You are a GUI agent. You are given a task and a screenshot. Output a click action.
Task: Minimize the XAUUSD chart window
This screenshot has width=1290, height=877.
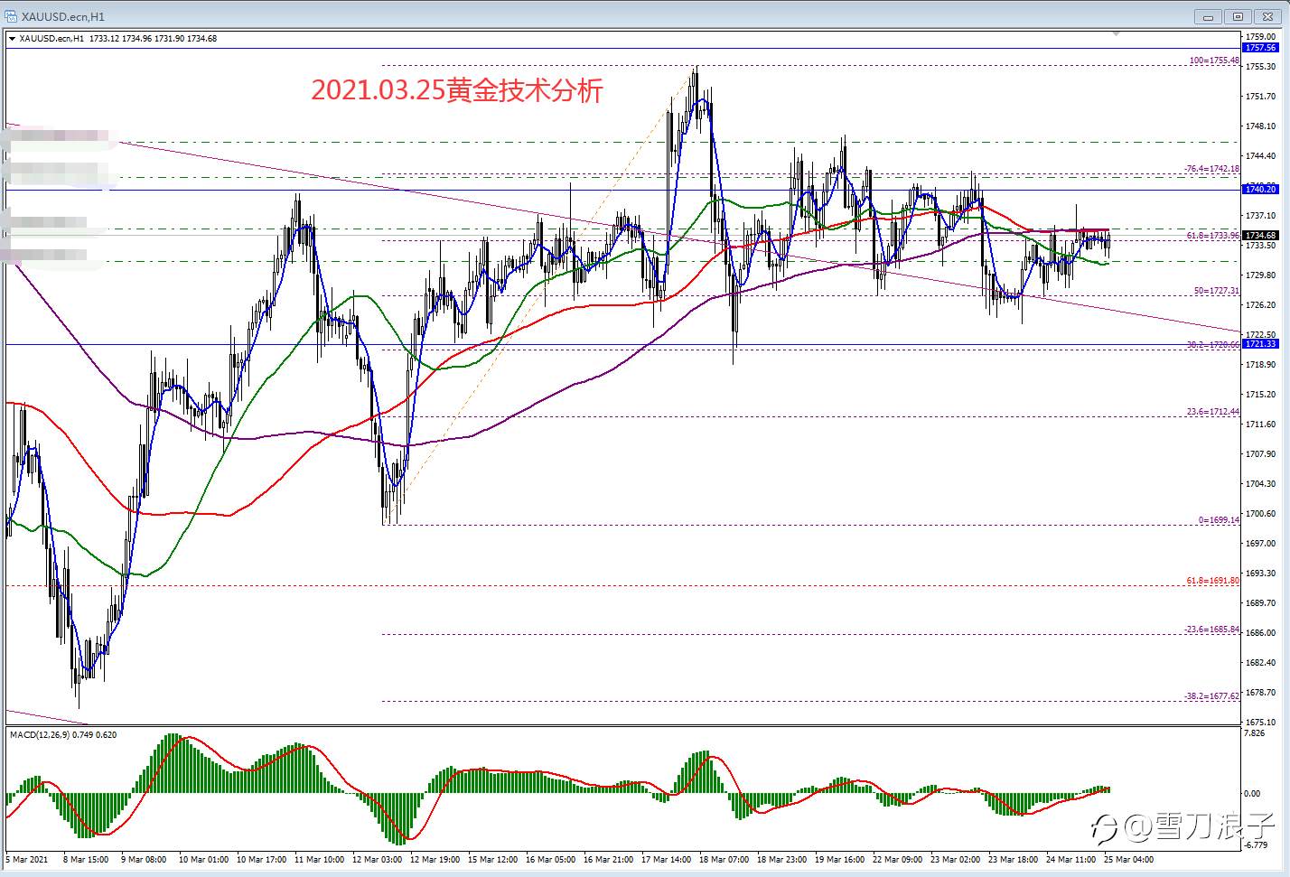(x=1208, y=16)
